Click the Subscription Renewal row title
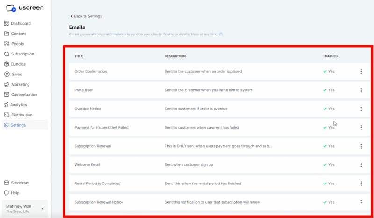Image resolution: width=374 pixels, height=218 pixels. [93, 146]
